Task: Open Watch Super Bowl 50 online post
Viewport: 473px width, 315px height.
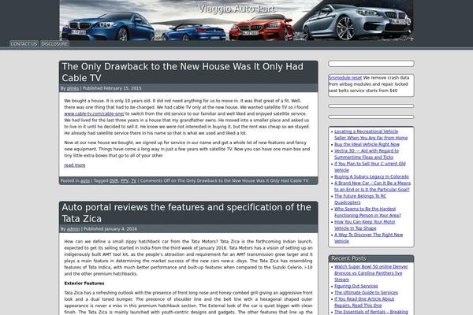Action: [371, 273]
